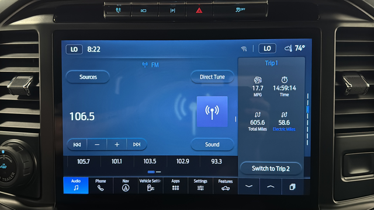Tap the leftmost dash button above the screen
Screen dimensions: 374x210
(118, 10)
